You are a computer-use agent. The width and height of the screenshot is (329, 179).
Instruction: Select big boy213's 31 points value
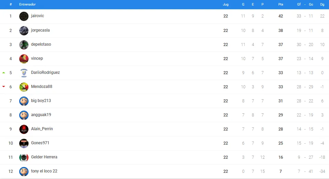(281, 101)
